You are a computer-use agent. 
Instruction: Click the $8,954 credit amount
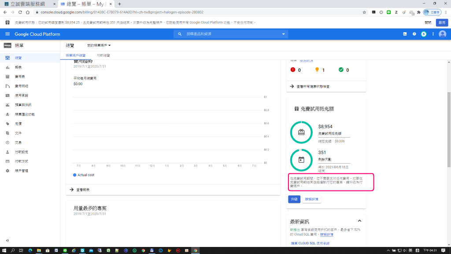point(325,127)
